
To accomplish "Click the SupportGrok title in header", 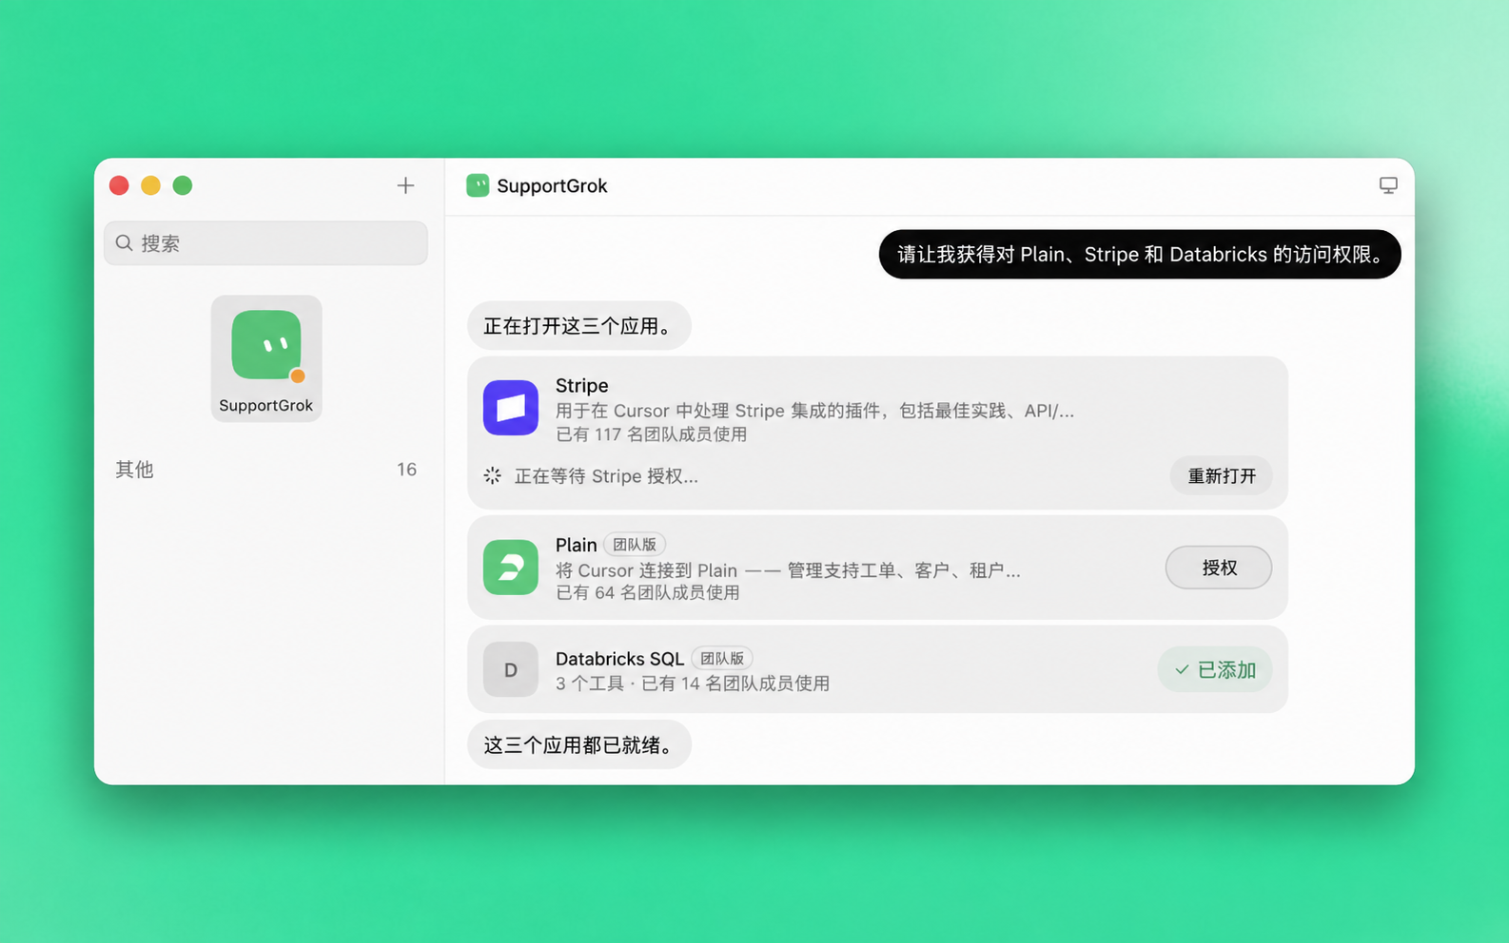I will click(552, 186).
